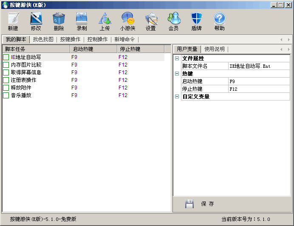Collapse the 文件属性 section

(x=177, y=59)
